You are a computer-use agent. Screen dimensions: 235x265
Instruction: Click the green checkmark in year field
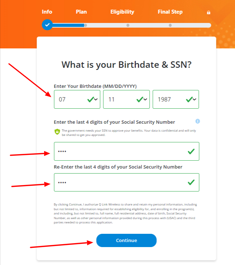[189, 99]
